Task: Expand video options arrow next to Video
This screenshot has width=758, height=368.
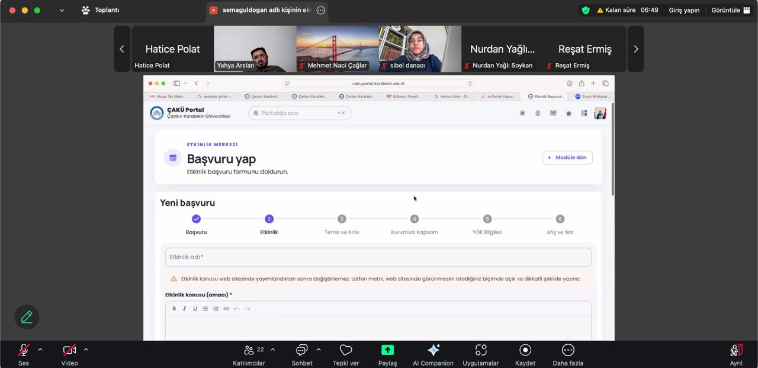Action: pyautogui.click(x=86, y=350)
